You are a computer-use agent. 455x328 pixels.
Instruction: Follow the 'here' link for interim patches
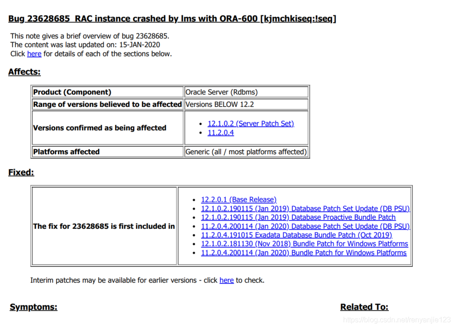[x=227, y=280]
